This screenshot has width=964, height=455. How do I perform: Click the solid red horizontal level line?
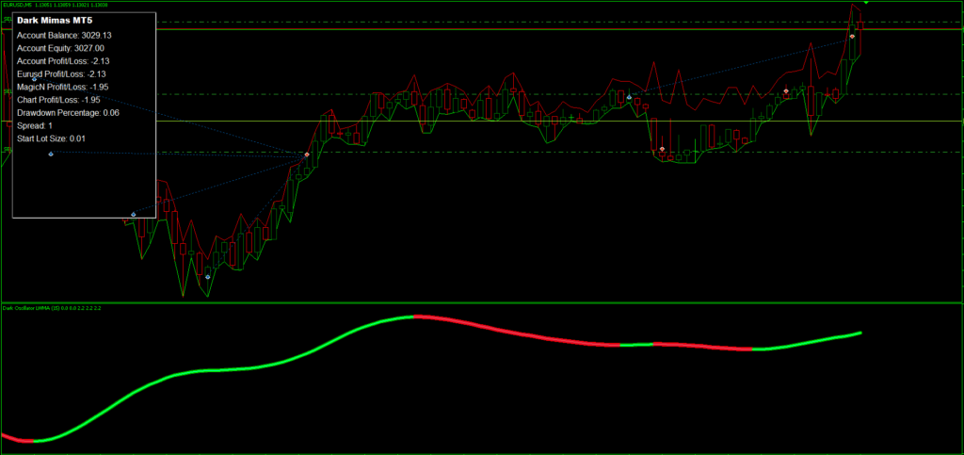coord(565,29)
